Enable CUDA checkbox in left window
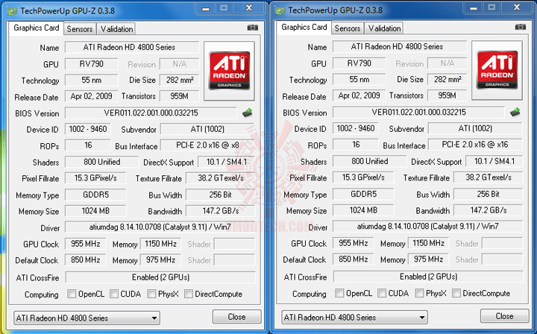Image resolution: width=537 pixels, height=334 pixels. click(x=114, y=294)
